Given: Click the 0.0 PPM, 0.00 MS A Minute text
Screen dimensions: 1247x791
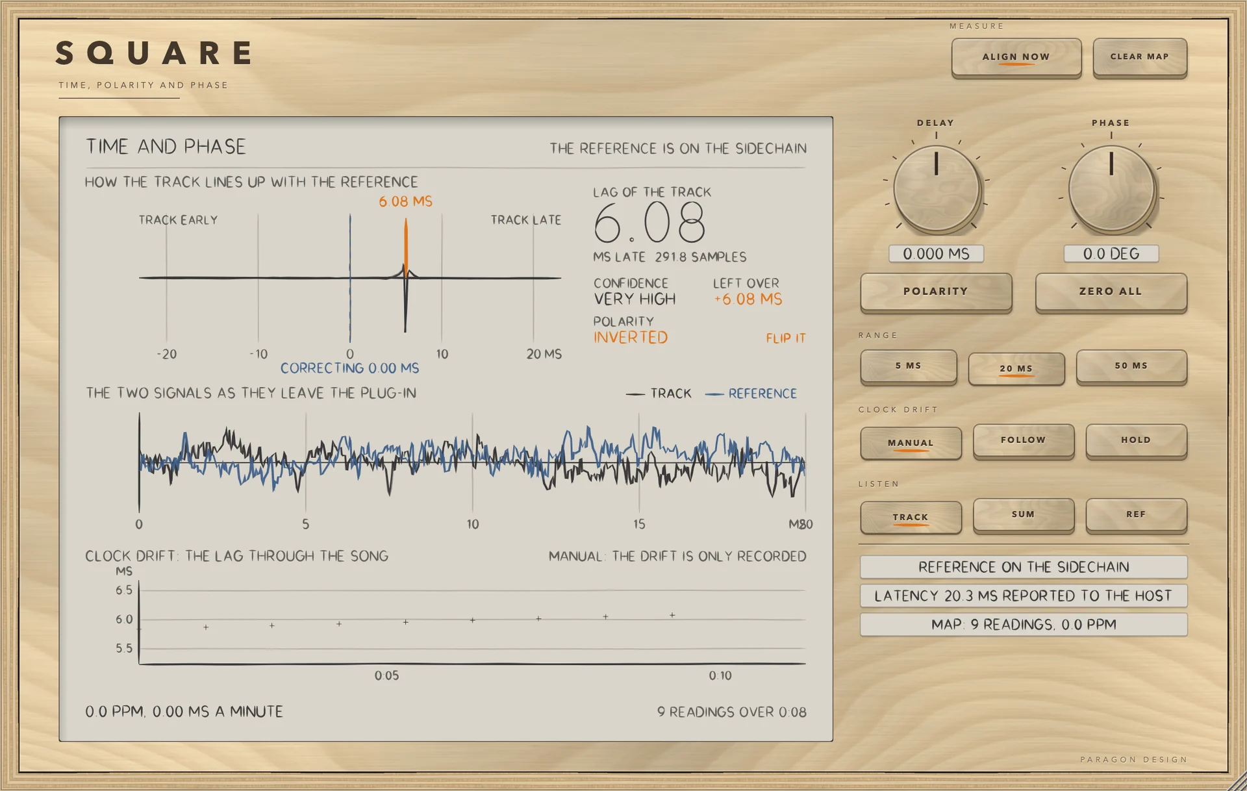Looking at the screenshot, I should (184, 712).
